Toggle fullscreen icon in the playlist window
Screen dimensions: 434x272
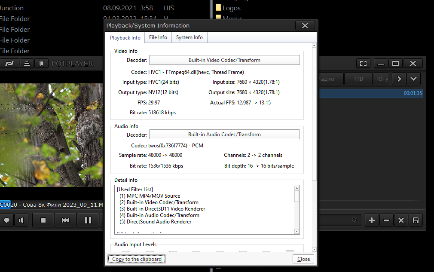pos(363,63)
